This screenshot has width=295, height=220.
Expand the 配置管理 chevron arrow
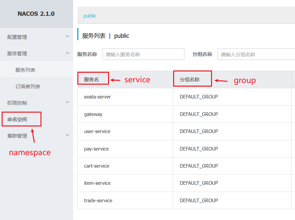click(x=67, y=37)
